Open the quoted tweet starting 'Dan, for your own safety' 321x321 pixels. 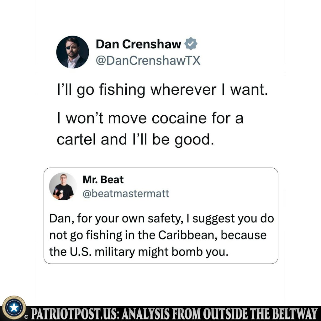coord(161,216)
